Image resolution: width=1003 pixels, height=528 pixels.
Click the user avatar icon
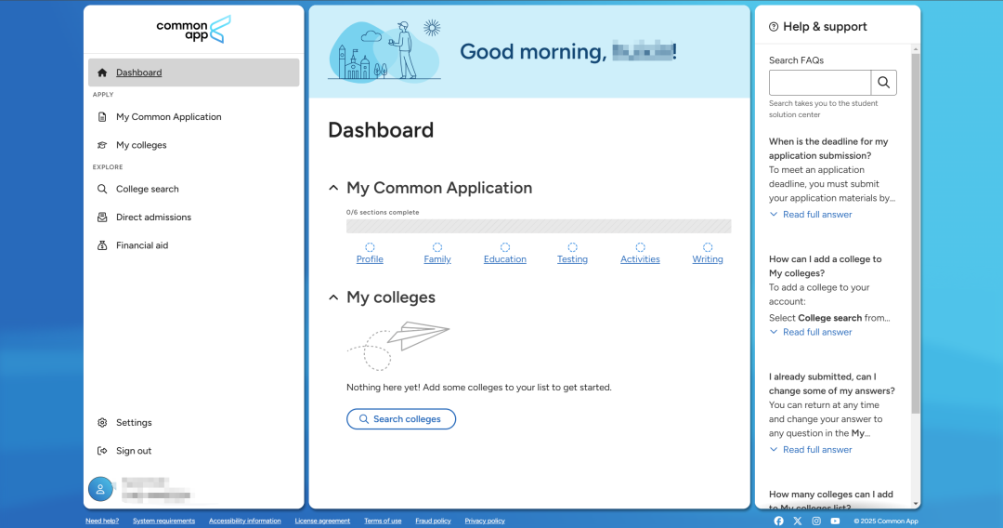100,489
